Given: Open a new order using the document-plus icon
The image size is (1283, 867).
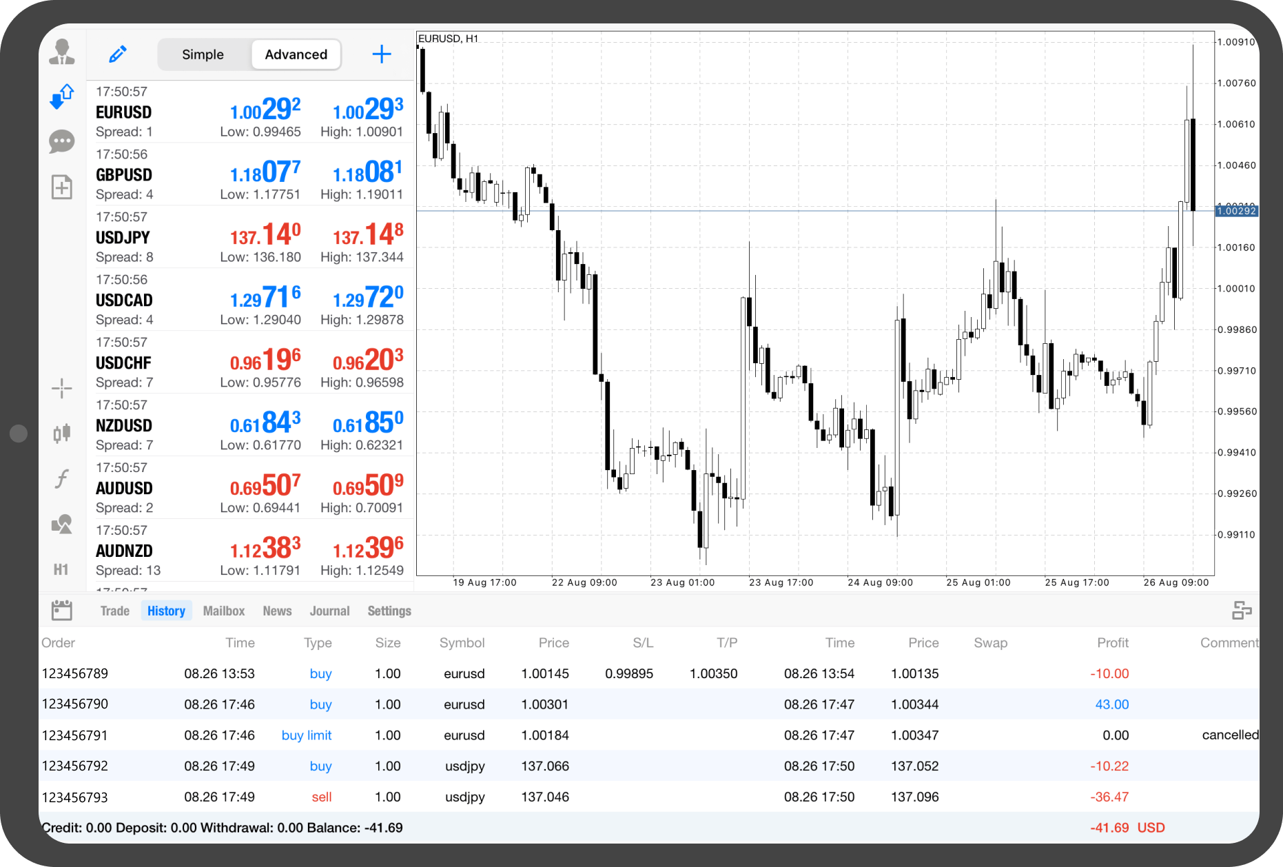Looking at the screenshot, I should pyautogui.click(x=62, y=187).
